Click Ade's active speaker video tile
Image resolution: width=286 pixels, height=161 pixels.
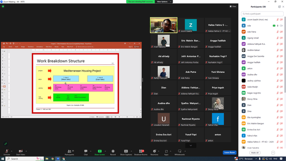tap(164, 25)
